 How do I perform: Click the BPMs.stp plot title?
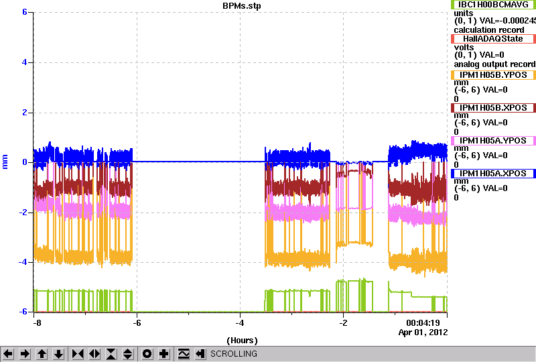[x=242, y=6]
